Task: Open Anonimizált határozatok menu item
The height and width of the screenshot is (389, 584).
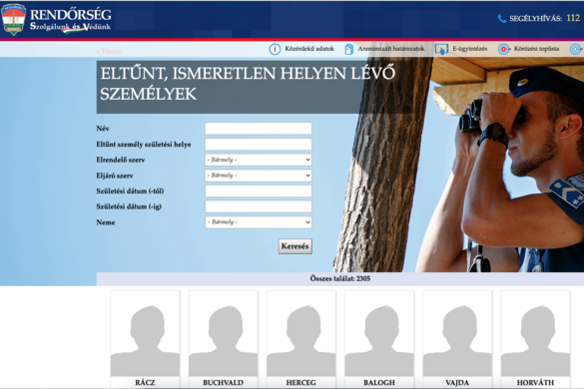Action: point(390,49)
